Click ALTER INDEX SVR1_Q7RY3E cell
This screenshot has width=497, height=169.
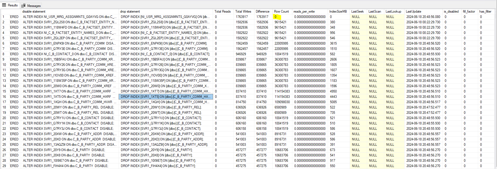click(70, 49)
